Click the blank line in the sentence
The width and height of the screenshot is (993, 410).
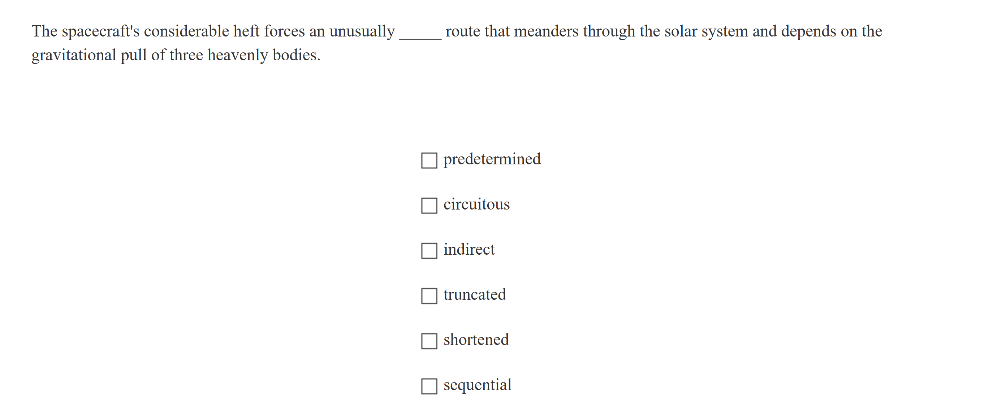(x=420, y=35)
